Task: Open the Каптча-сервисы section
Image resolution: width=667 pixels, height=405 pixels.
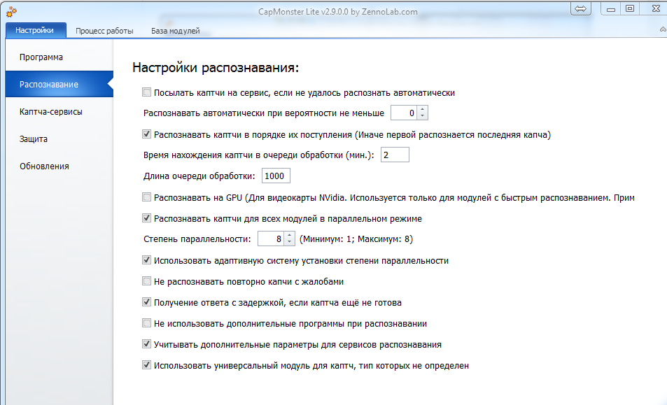Action: click(59, 111)
